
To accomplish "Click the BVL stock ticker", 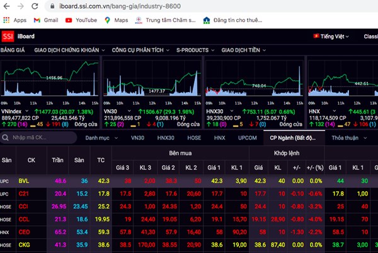I will click(x=24, y=180).
